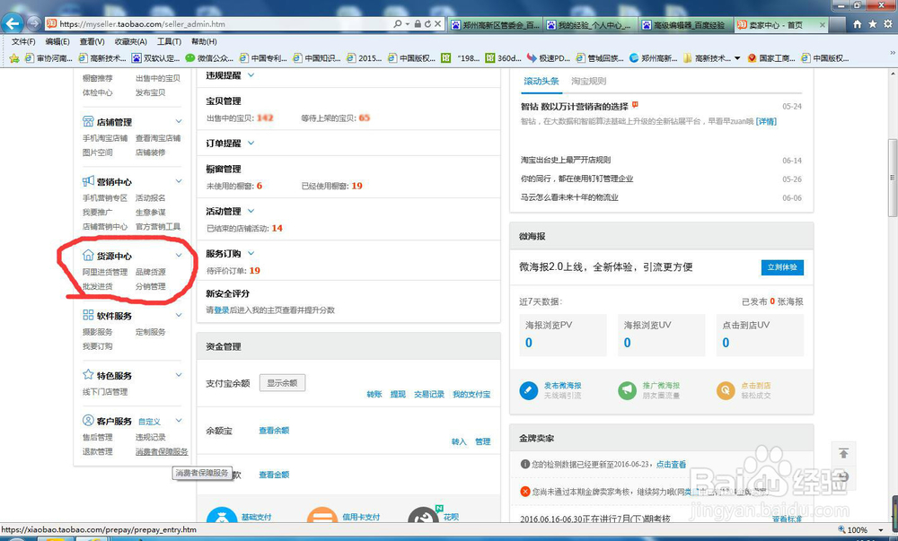The image size is (898, 541).
Task: Open the 收藏夹(A) menu
Action: pyautogui.click(x=130, y=42)
